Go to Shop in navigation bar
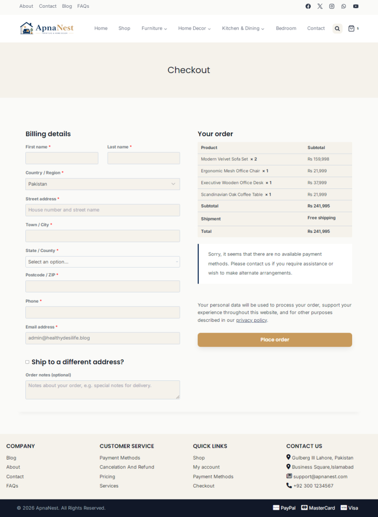 coord(124,28)
